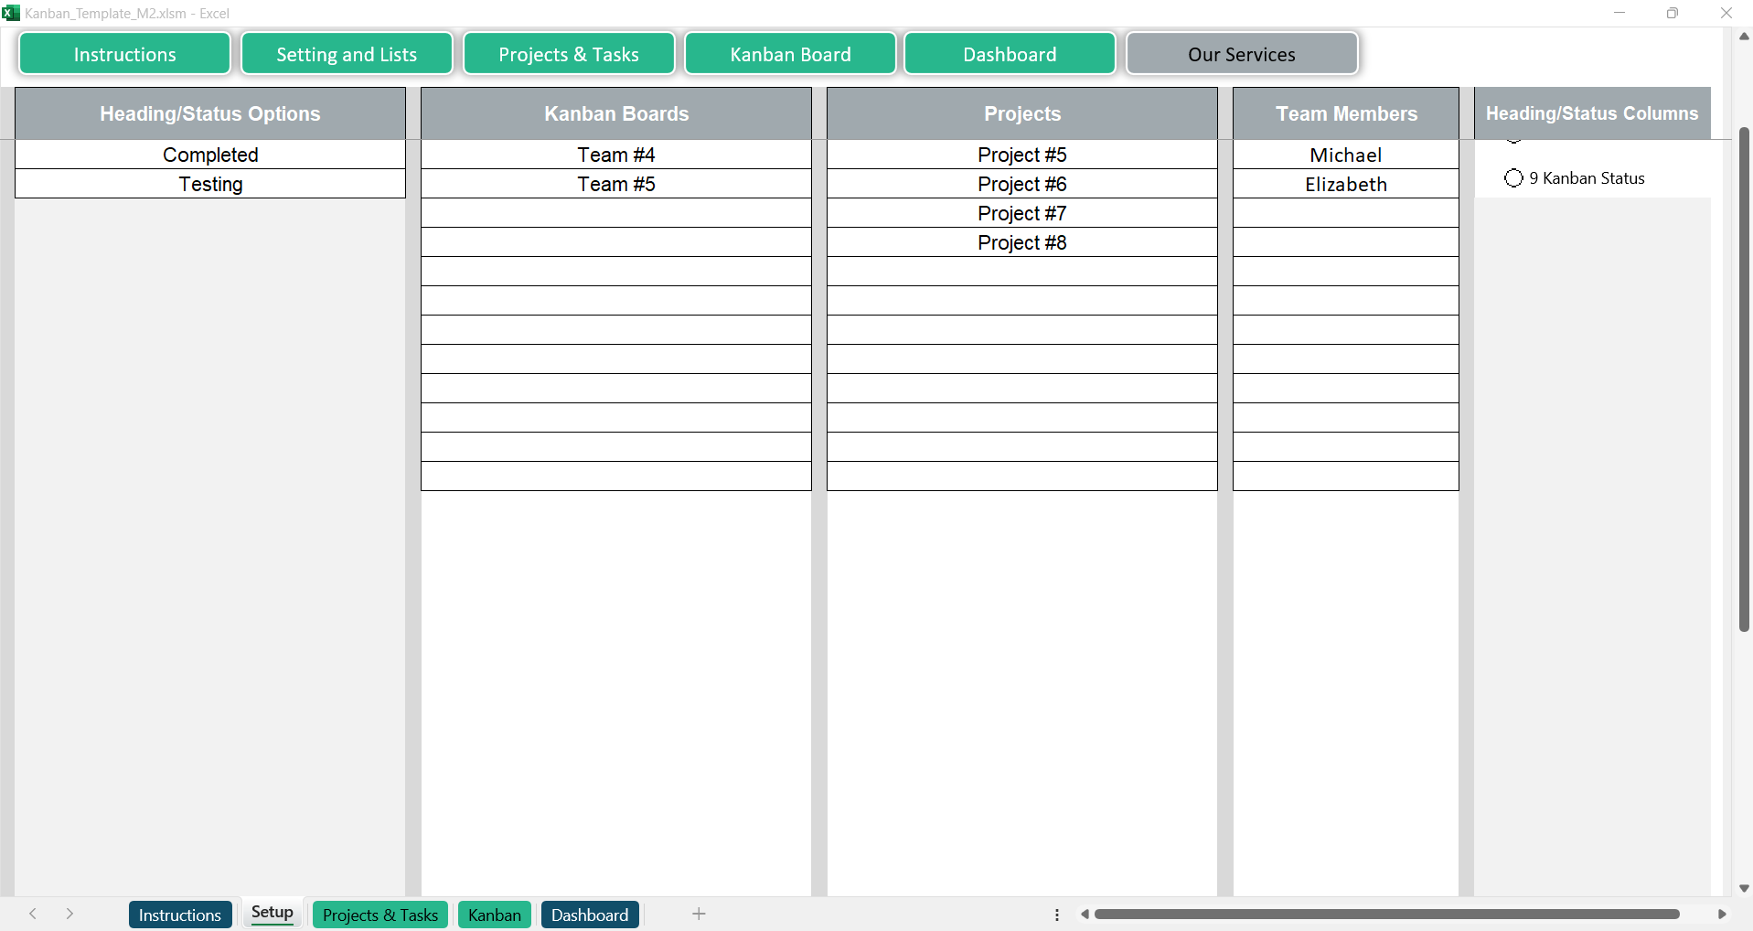Click the horizontal scrollbar right arrow

(x=1723, y=914)
